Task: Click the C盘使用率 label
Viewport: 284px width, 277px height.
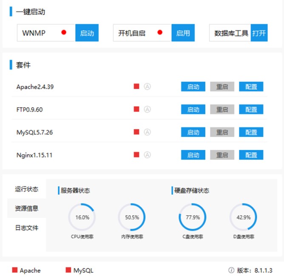Action: pos(193,237)
